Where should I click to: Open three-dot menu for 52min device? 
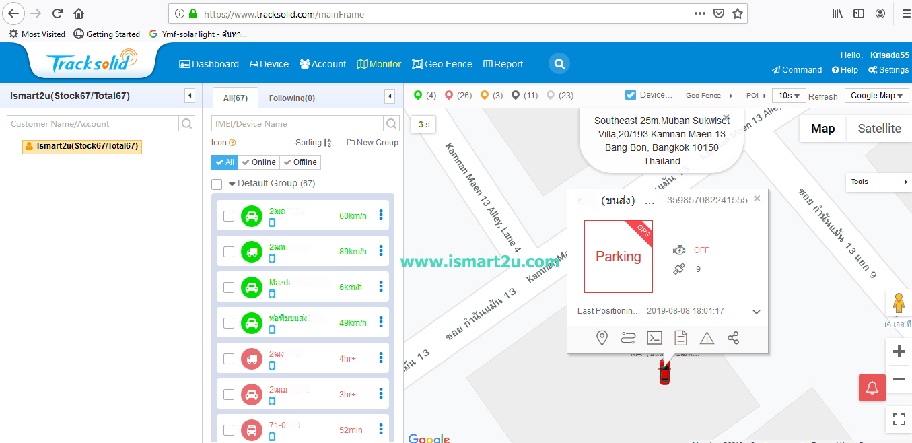[x=381, y=430]
